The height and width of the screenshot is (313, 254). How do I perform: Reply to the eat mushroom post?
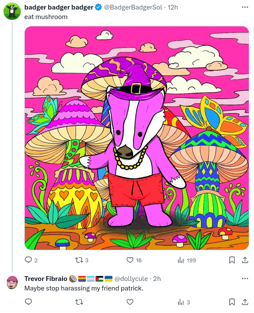(31, 260)
